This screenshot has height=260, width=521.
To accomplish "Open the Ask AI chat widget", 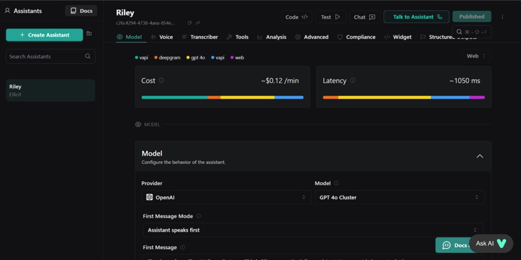I will [491, 243].
